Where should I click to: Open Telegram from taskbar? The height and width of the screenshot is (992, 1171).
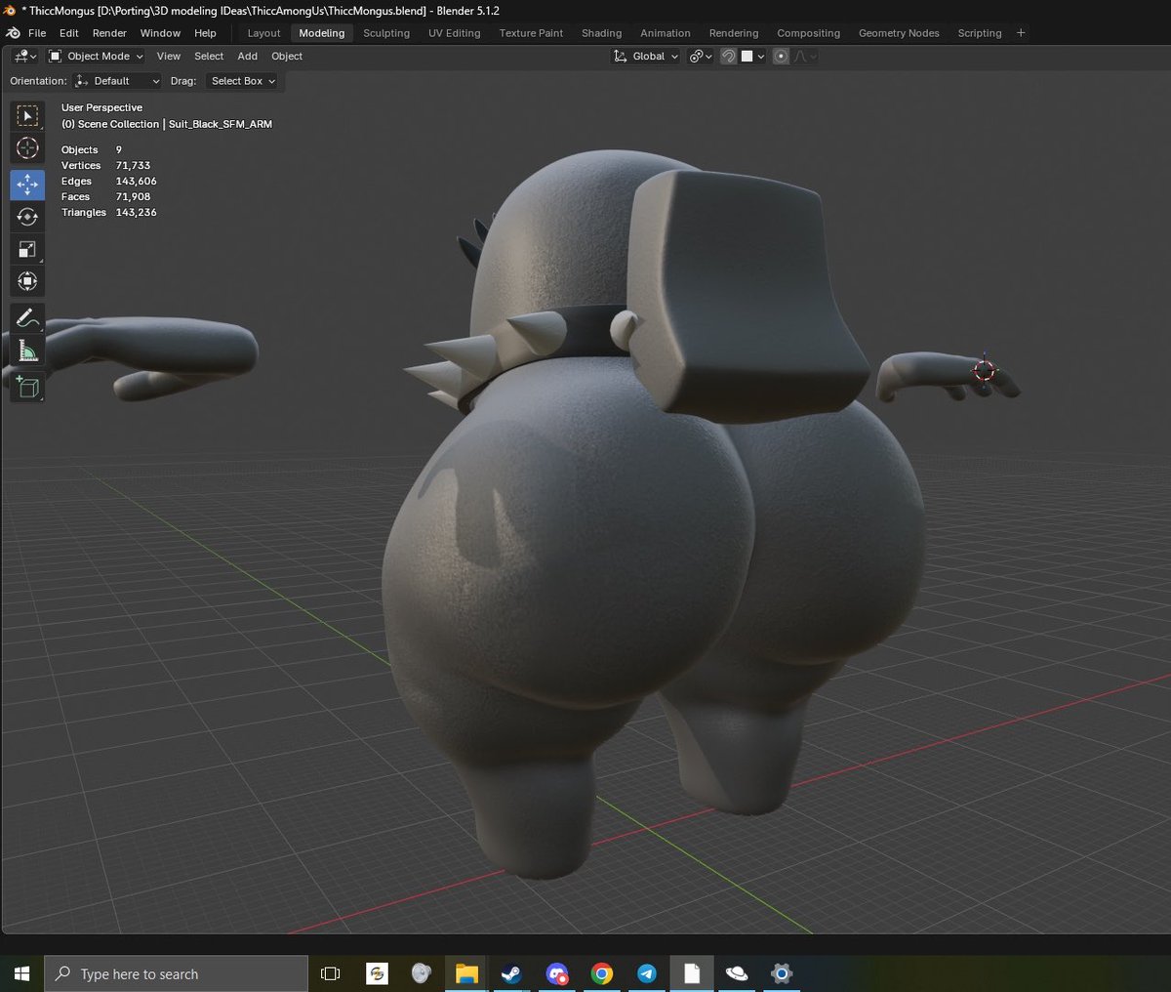(x=646, y=973)
